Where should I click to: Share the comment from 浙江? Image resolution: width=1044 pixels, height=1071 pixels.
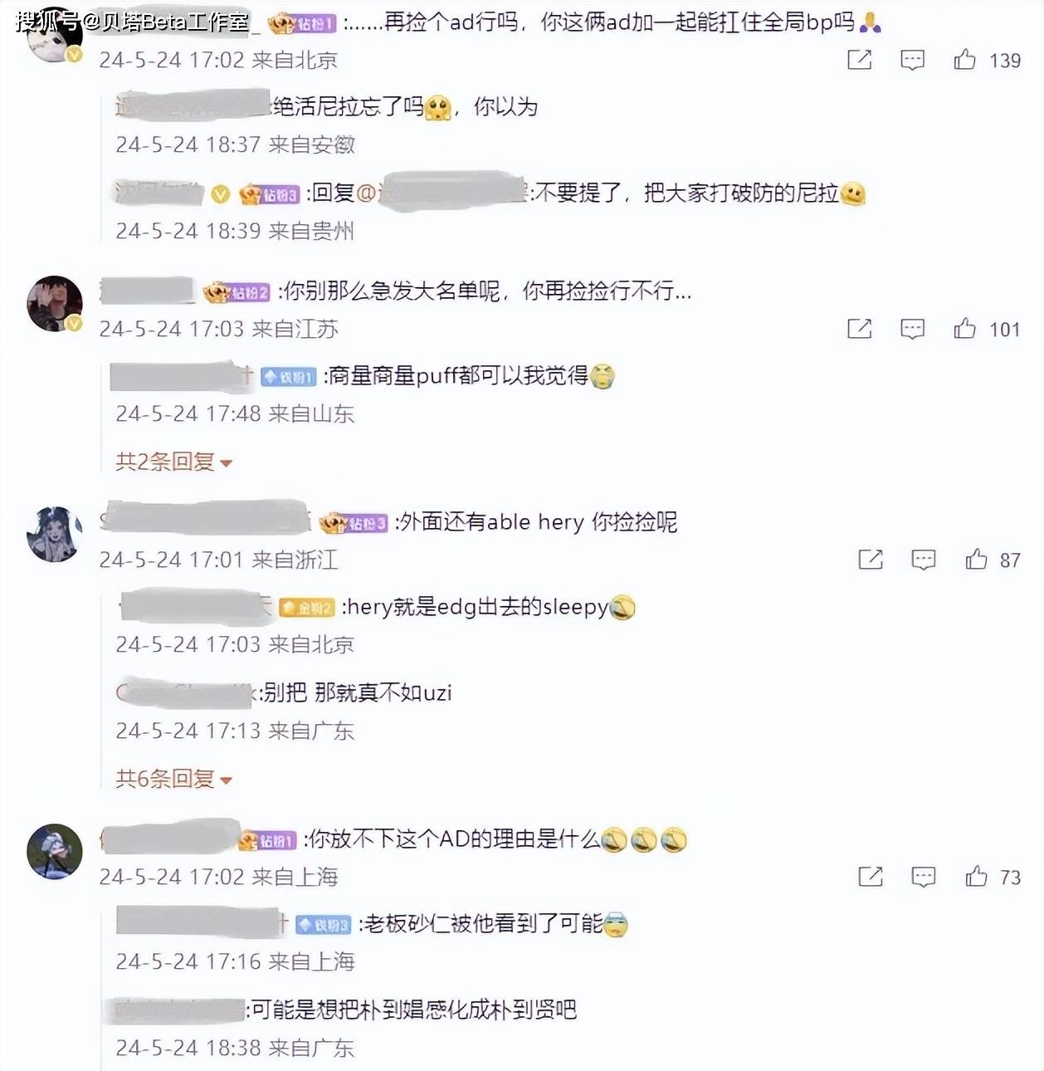(871, 560)
